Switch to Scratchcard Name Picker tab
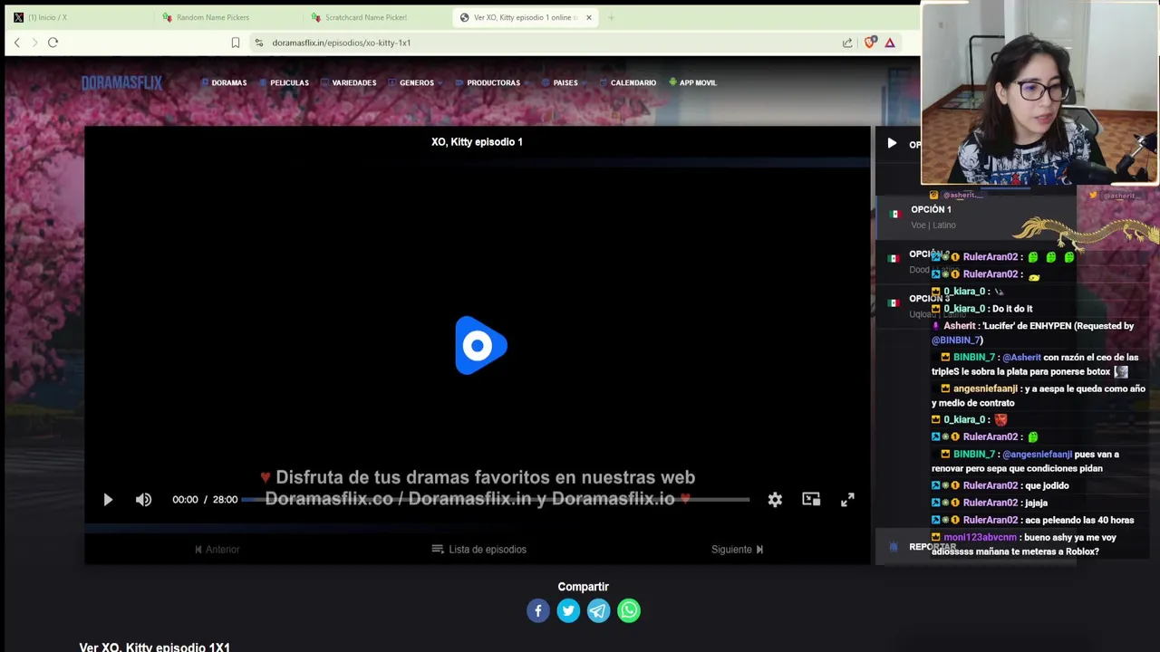Image resolution: width=1160 pixels, height=652 pixels. pyautogui.click(x=376, y=17)
